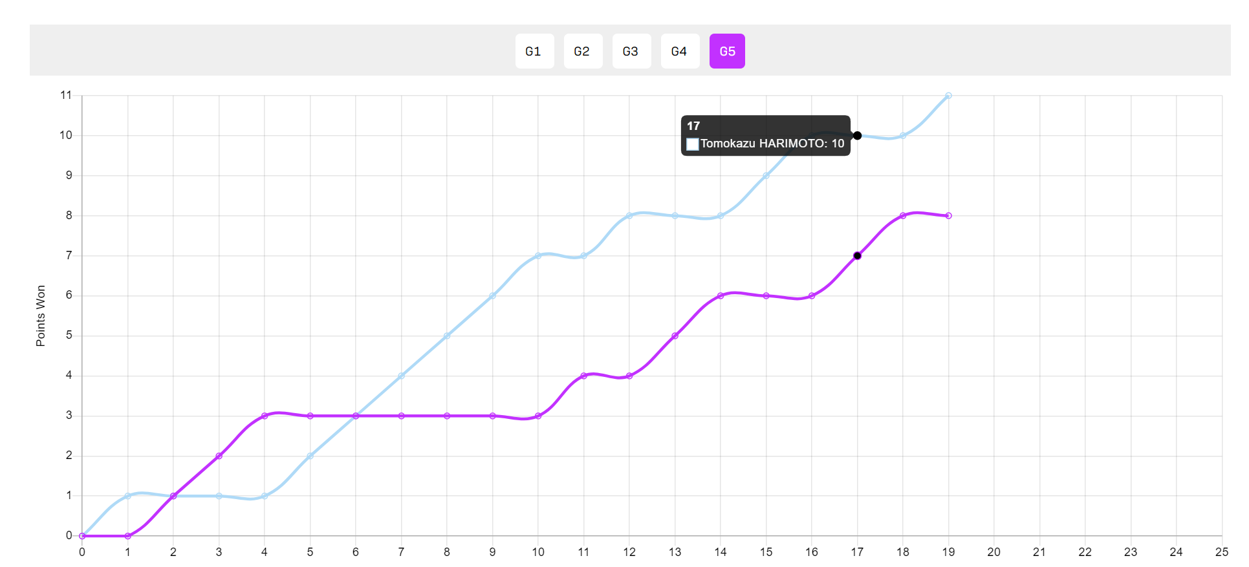The image size is (1249, 567).
Task: Select the G3 game tab
Action: [x=631, y=51]
